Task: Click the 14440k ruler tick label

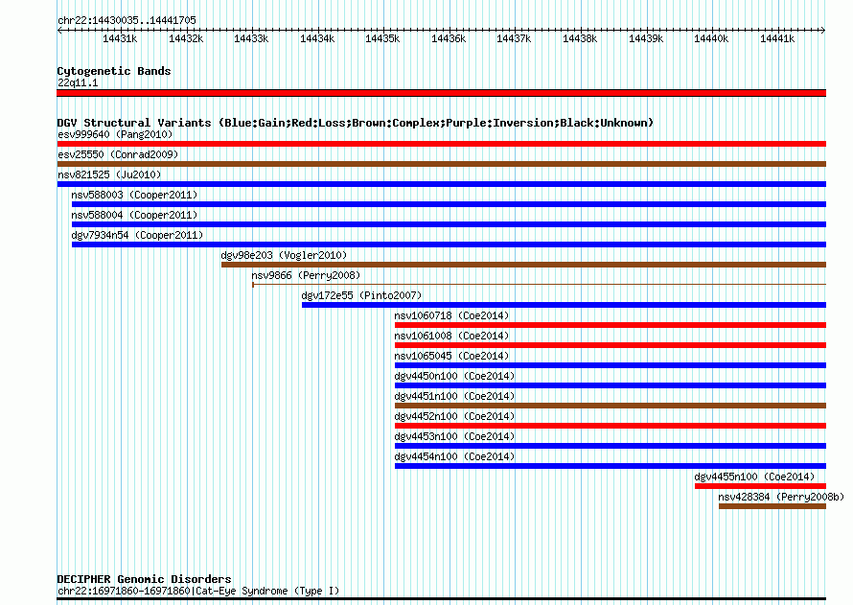Action: (711, 38)
